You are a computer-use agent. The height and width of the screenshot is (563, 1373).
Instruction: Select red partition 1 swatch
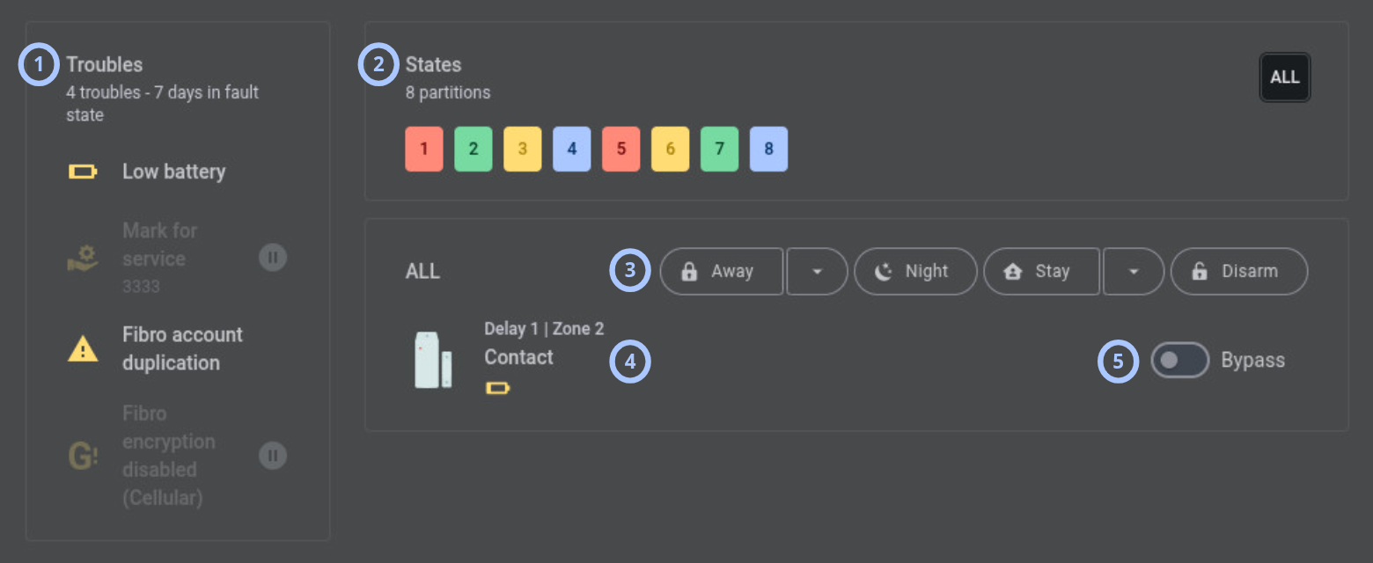(424, 149)
